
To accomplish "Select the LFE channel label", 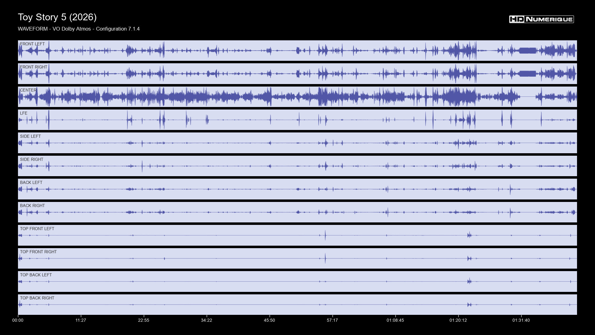I will (24, 113).
